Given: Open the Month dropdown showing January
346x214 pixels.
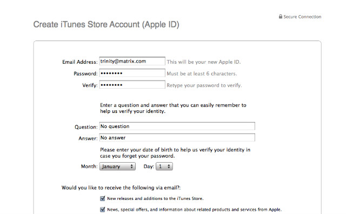Looking at the screenshot, I should (x=117, y=166).
